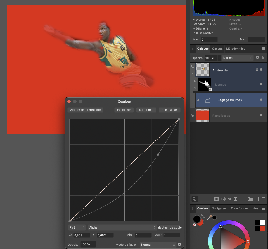Click the hue marker on color wheel

click(248, 241)
